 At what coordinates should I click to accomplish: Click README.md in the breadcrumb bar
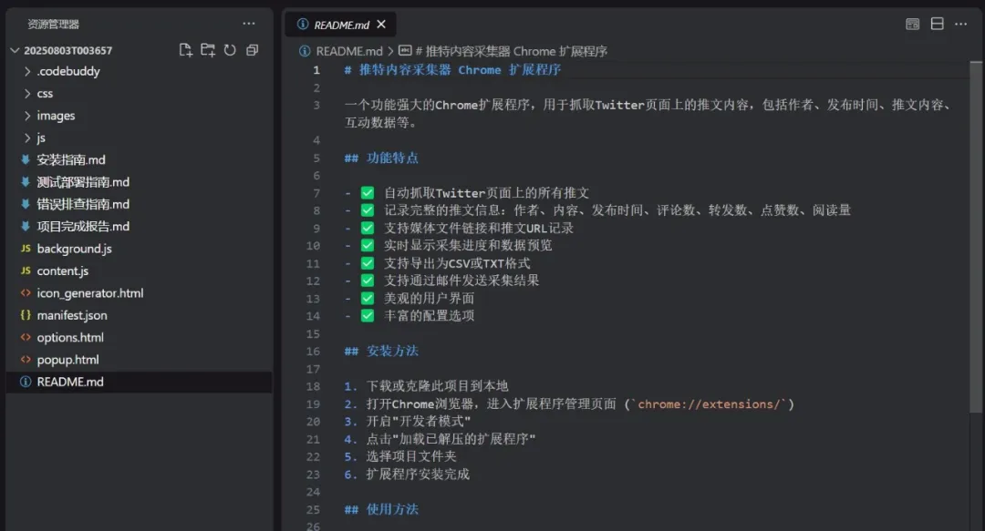[349, 51]
